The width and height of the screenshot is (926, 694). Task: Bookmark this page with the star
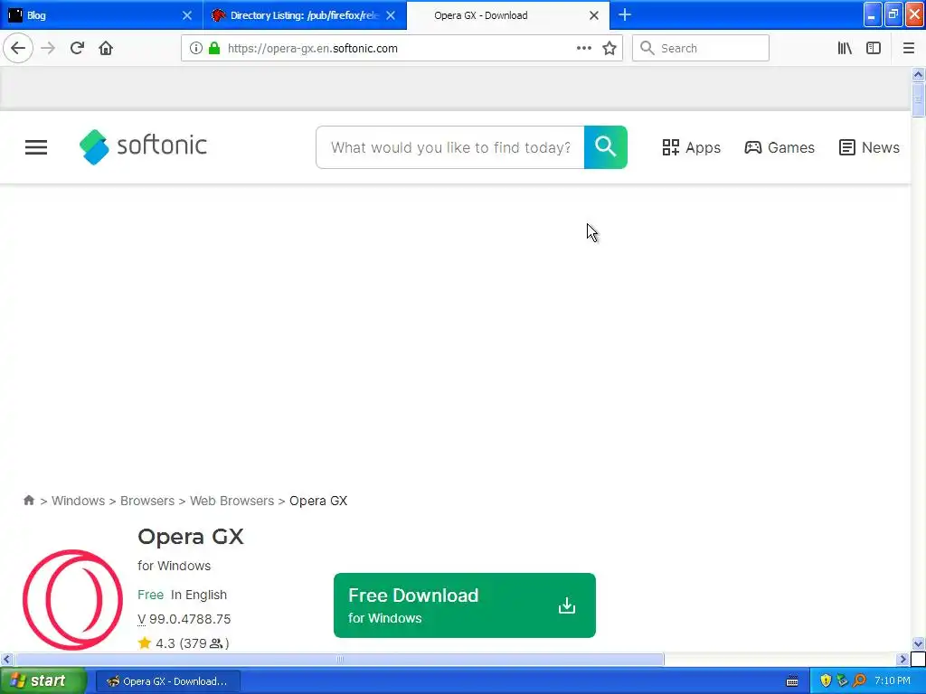[x=609, y=49]
